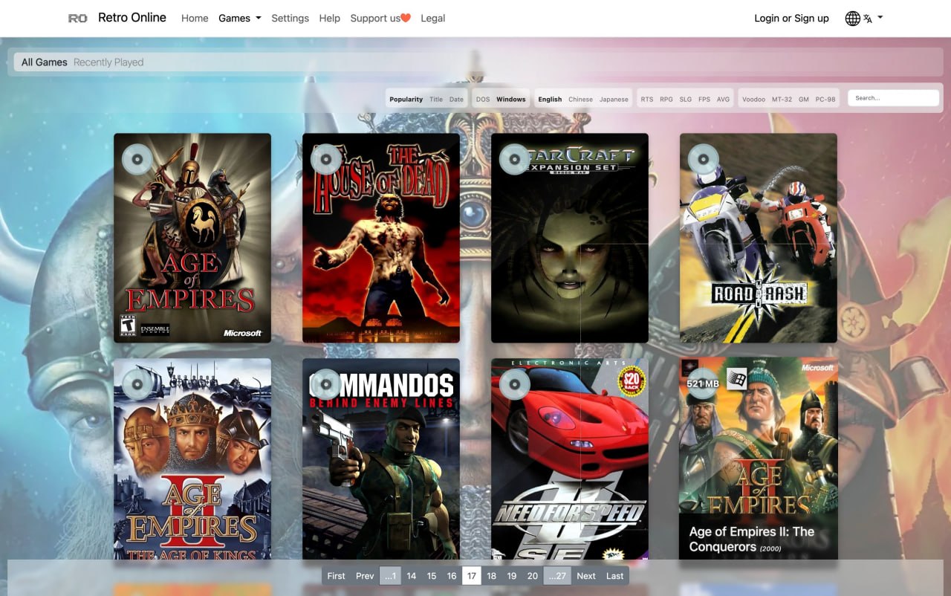The width and height of the screenshot is (951, 596).
Task: Go to page 14
Action: click(x=412, y=576)
